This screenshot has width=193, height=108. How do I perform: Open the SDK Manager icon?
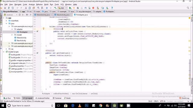click(107, 8)
